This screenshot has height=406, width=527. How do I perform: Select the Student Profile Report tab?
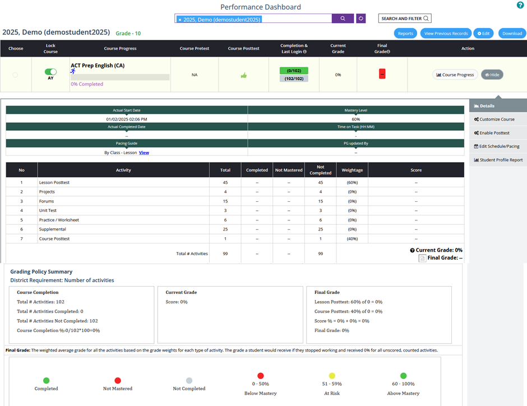click(497, 160)
